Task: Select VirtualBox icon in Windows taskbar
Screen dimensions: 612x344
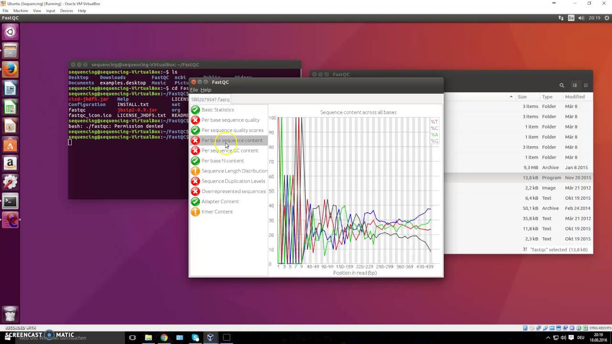Action: click(211, 337)
